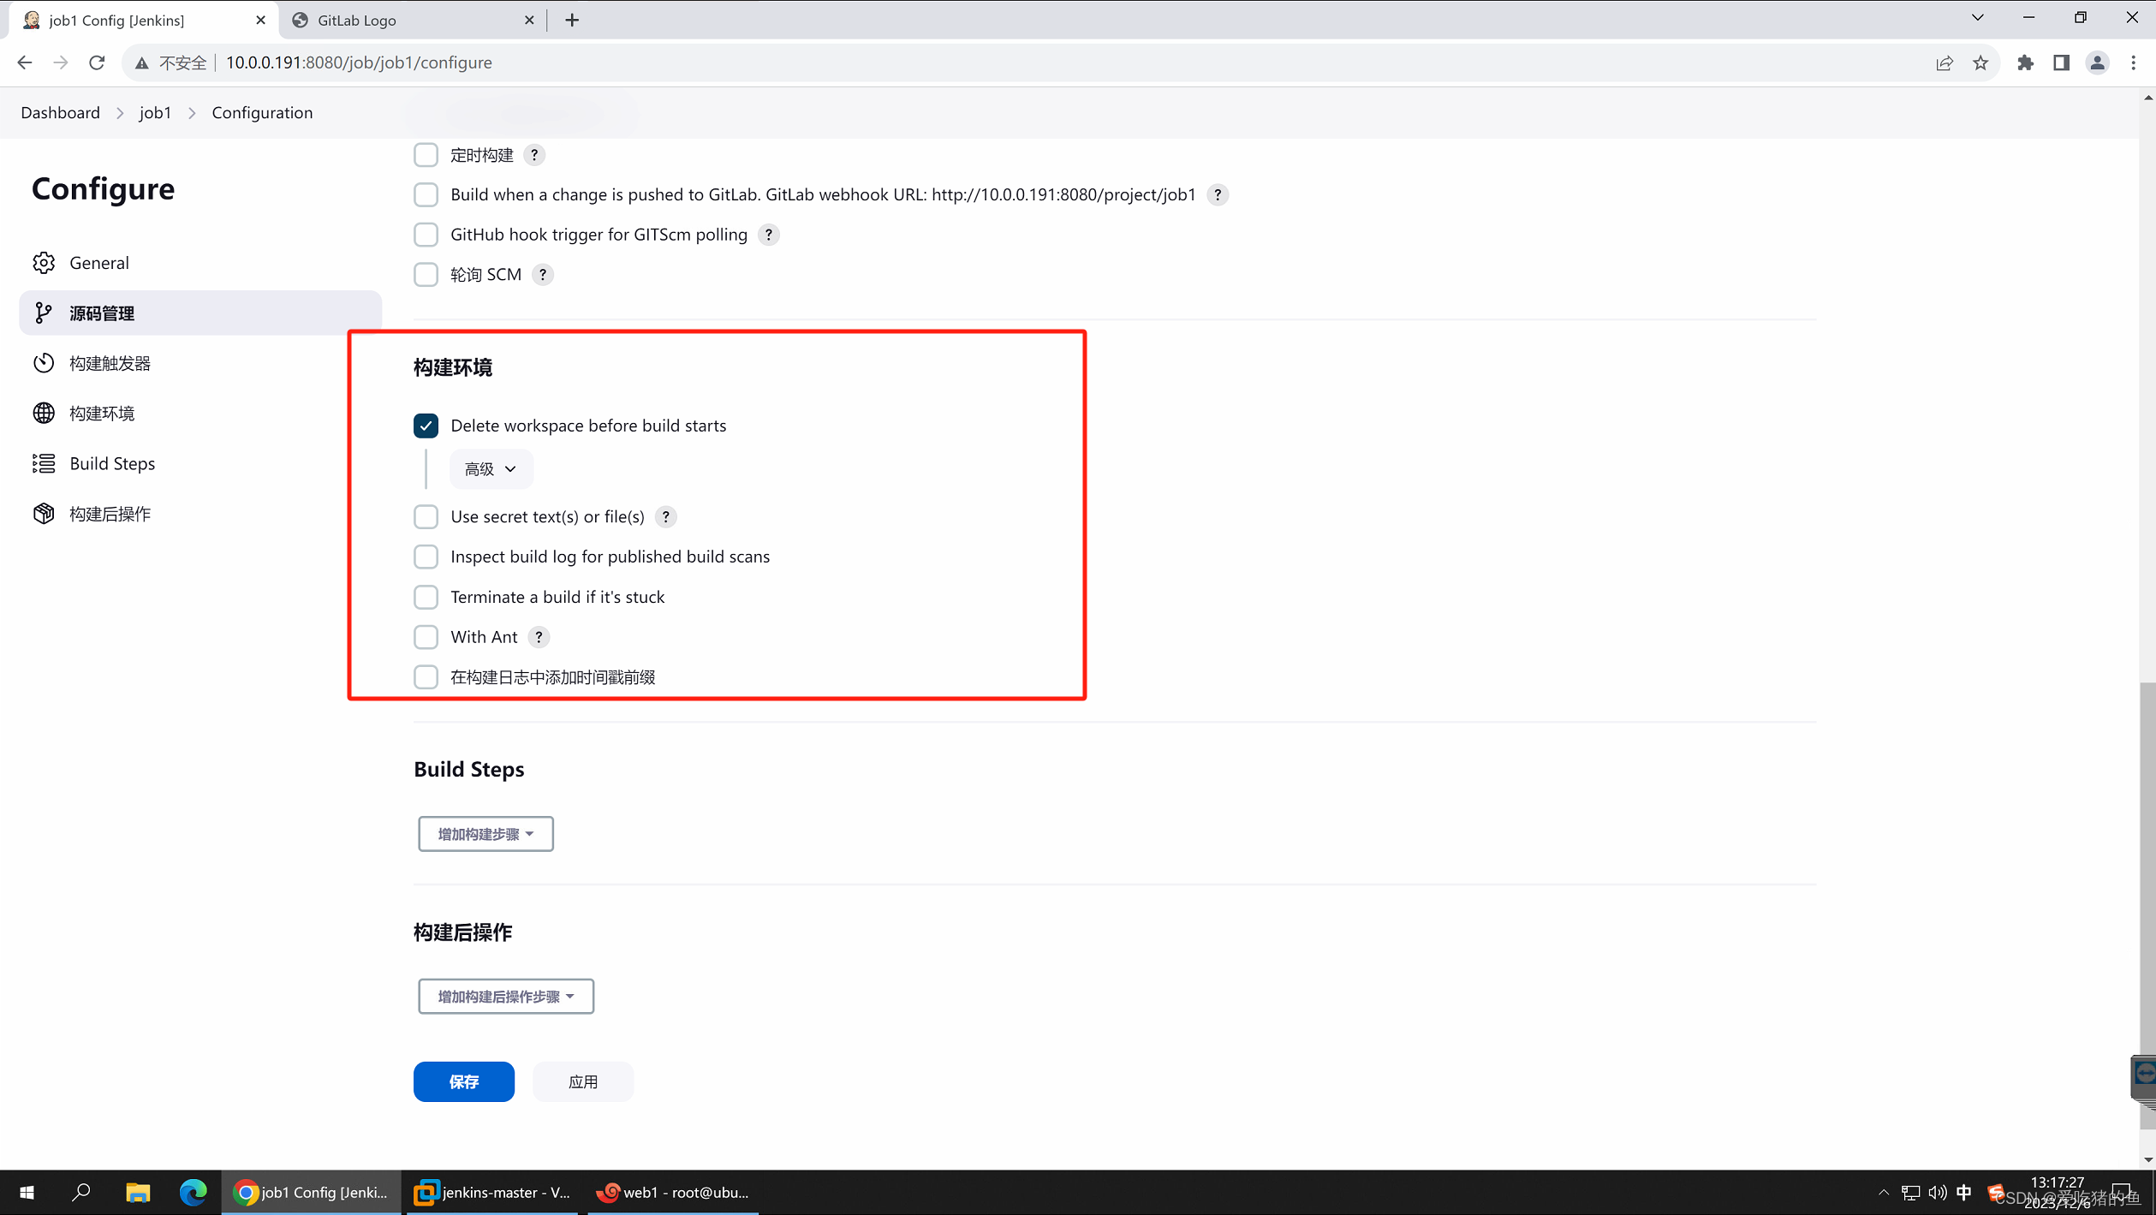Toggle Use secret text(s) or file(s)
2156x1215 pixels.
coord(426,516)
